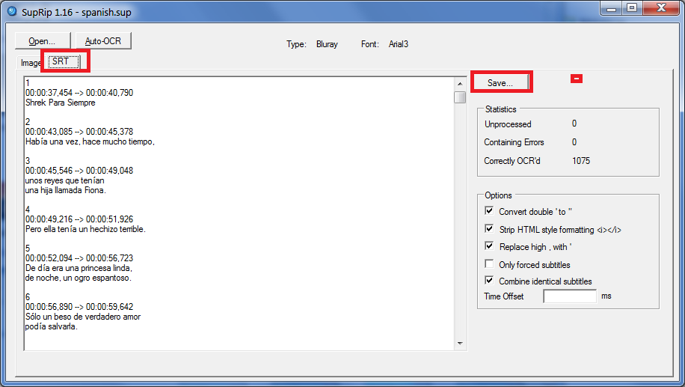Enable Only forced subtitles checkbox
This screenshot has height=387, width=685.
(489, 264)
